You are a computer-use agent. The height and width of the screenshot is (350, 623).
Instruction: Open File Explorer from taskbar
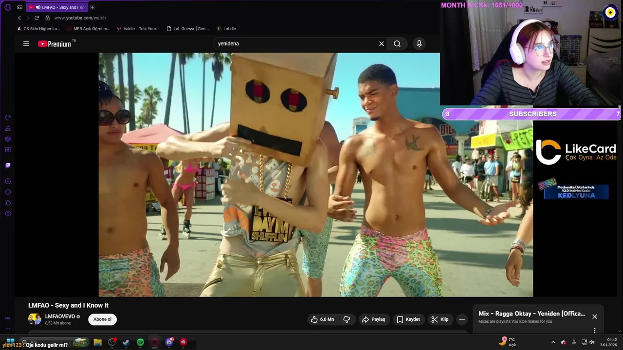(97, 342)
